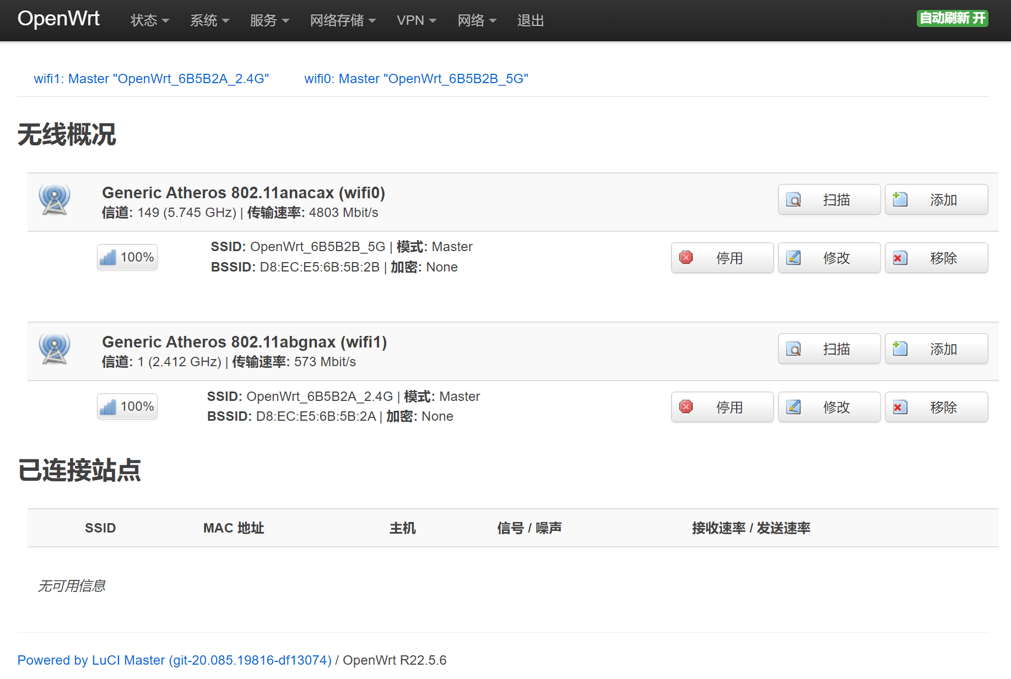Image resolution: width=1011 pixels, height=679 pixels.
Task: Scan for networks on wifi0
Action: tap(829, 200)
